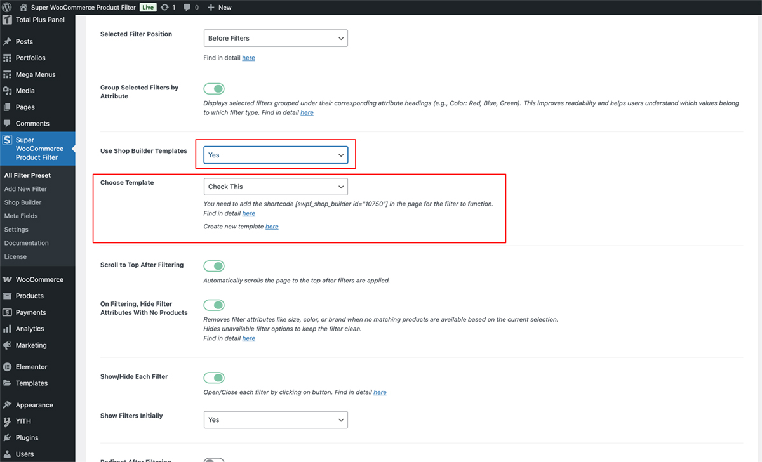Open the Use Shop Builder Templates dropdown
Screen dimensions: 762x462
(x=276, y=155)
